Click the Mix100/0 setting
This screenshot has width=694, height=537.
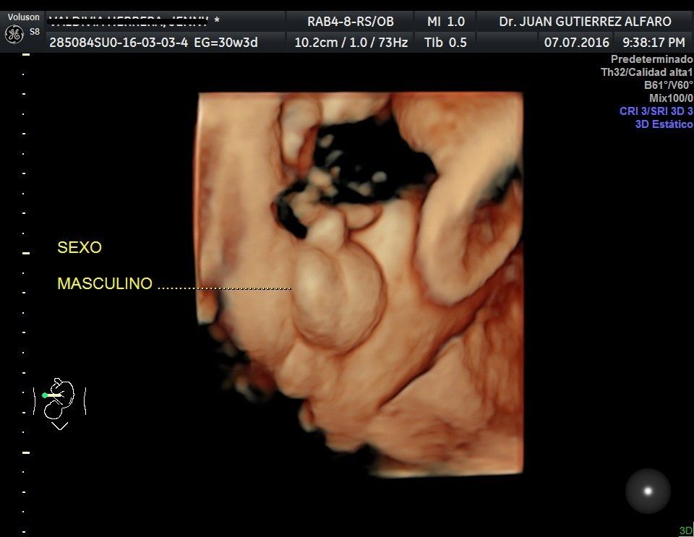pos(671,98)
